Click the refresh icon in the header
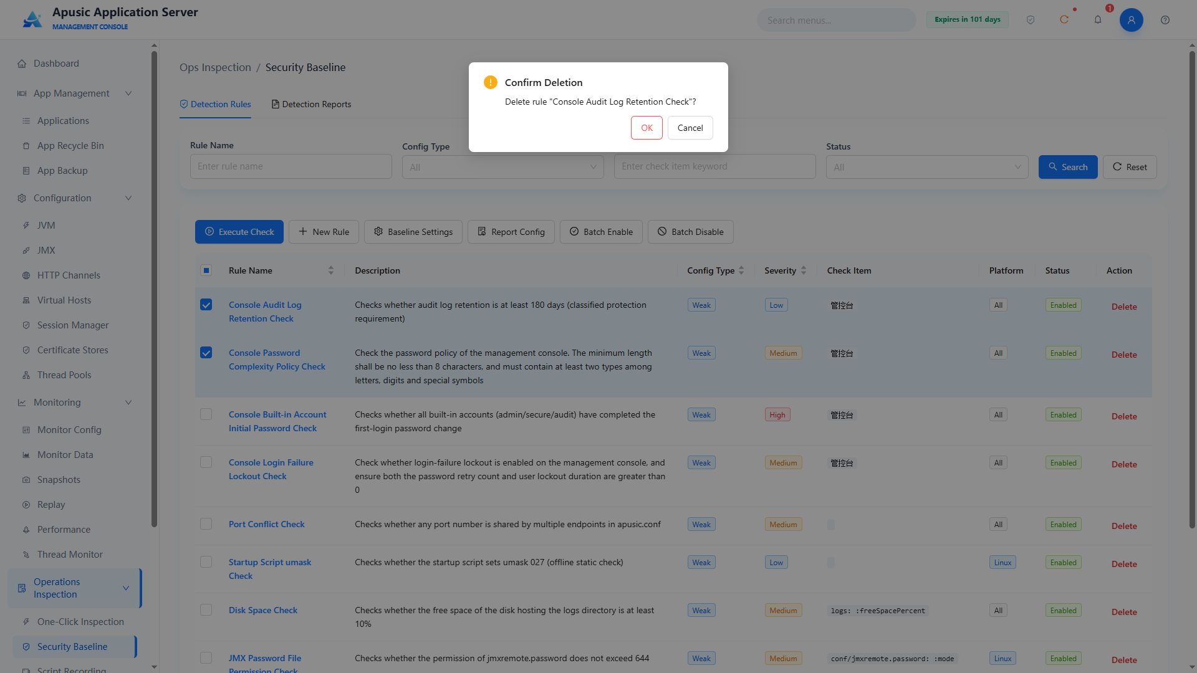Viewport: 1197px width, 673px height. (x=1064, y=20)
